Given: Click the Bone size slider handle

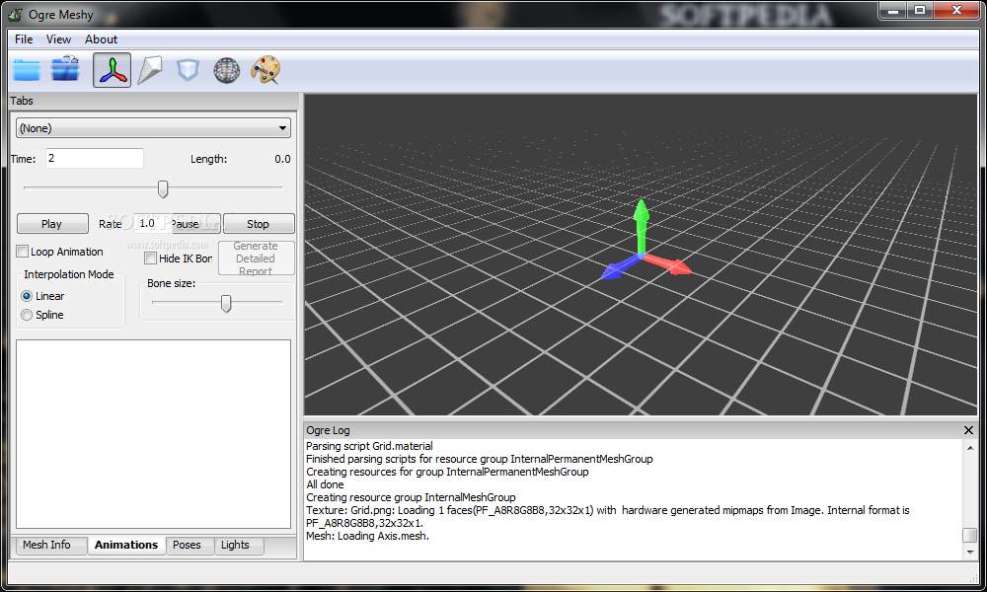Looking at the screenshot, I should [x=226, y=303].
